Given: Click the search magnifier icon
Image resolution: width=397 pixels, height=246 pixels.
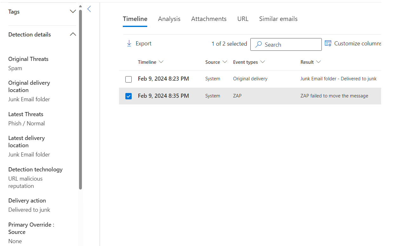Looking at the screenshot, I should [259, 44].
